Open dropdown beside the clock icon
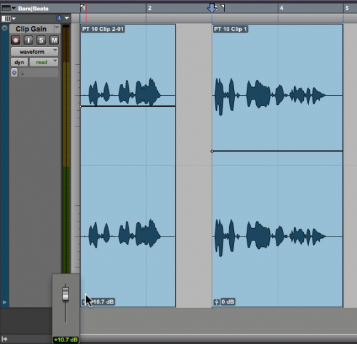This screenshot has height=344, width=357. [67, 18]
